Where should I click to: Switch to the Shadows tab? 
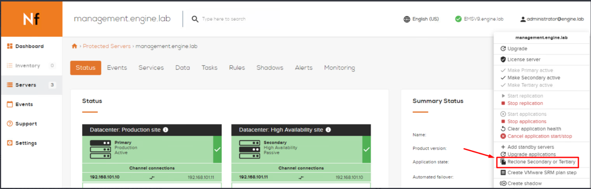click(x=270, y=68)
